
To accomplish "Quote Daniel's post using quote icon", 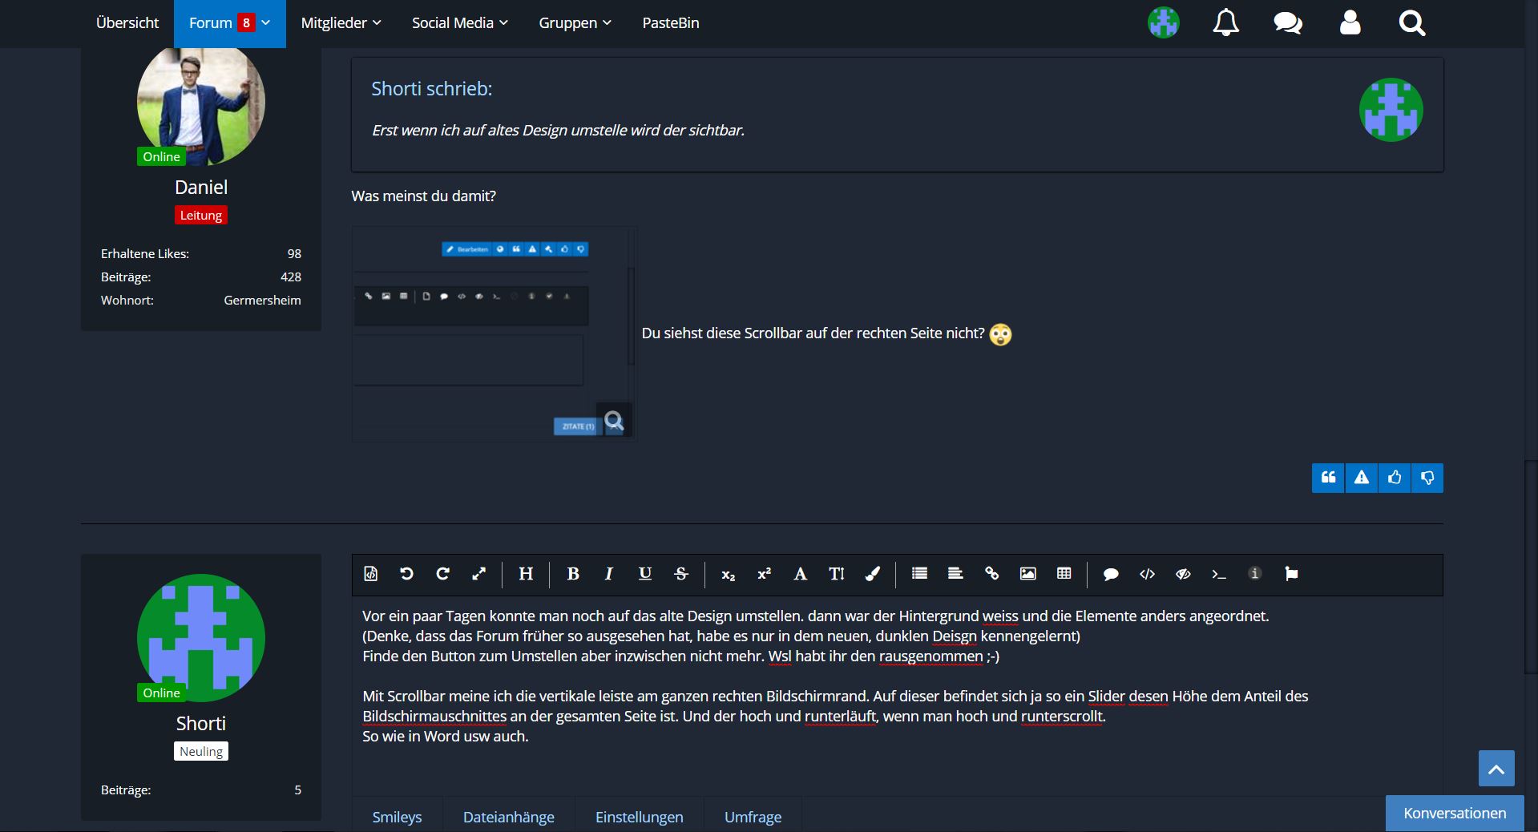I will [x=1328, y=478].
